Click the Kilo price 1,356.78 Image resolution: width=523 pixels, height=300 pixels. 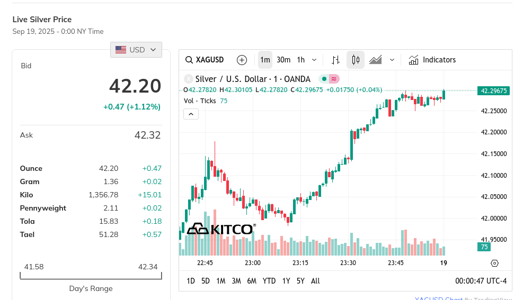(103, 195)
